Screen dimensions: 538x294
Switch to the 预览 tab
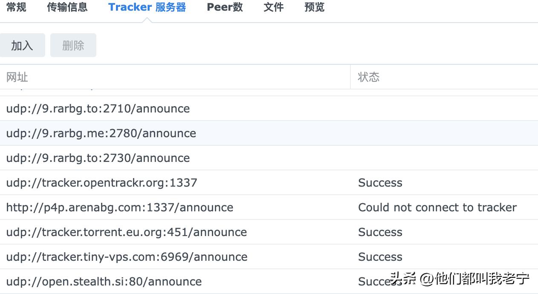pyautogui.click(x=314, y=7)
